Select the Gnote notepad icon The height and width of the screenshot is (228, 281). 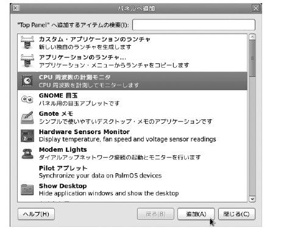27,118
